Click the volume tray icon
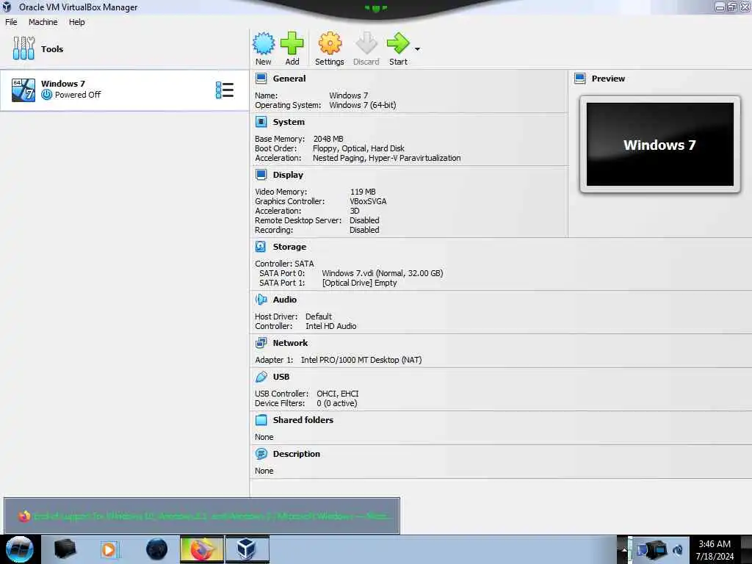This screenshot has height=564, width=752. 678,549
